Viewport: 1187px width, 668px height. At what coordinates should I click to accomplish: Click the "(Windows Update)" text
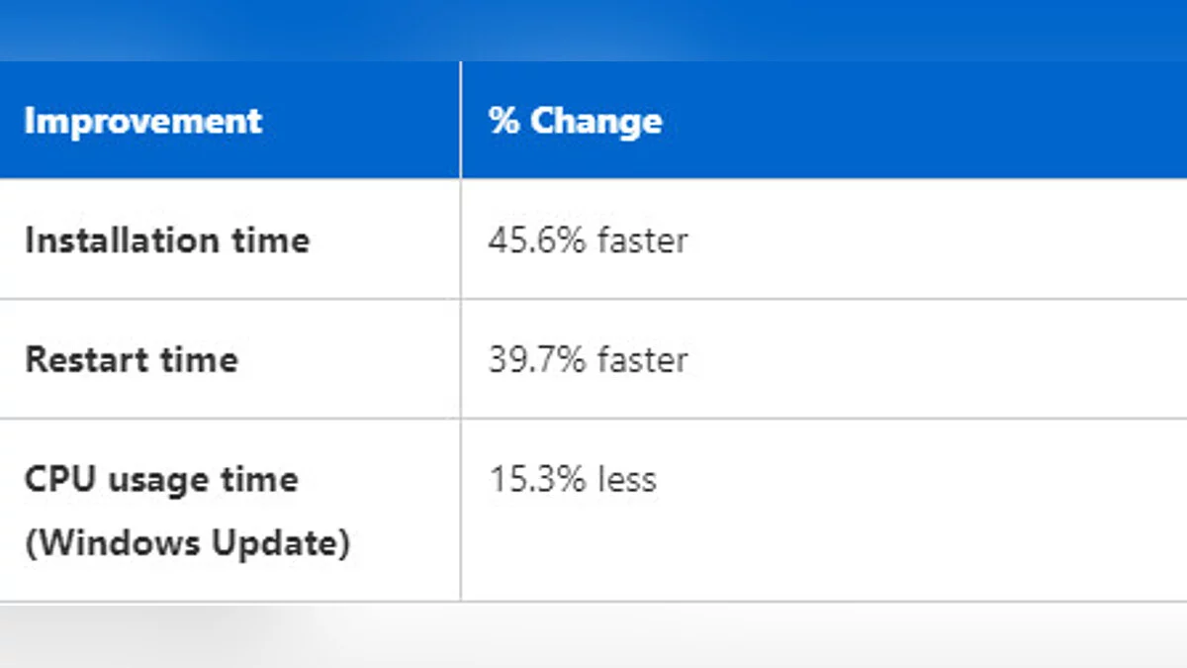click(x=186, y=542)
